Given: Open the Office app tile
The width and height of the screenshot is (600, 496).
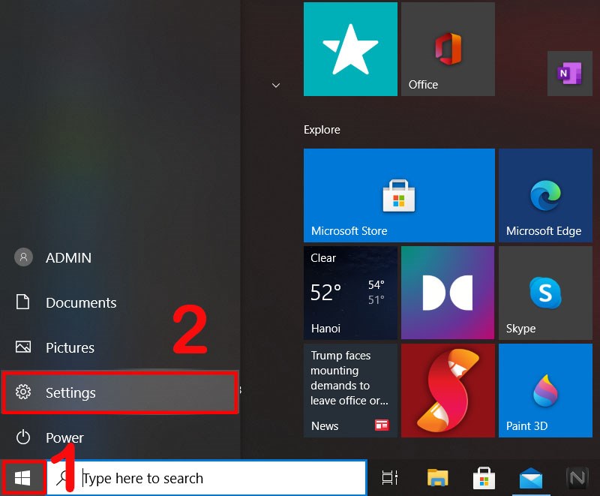Looking at the screenshot, I should [448, 49].
